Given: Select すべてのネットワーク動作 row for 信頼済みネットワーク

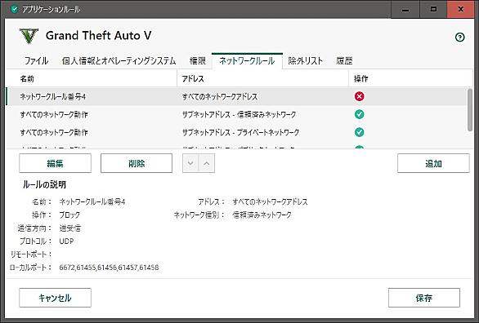Looking at the screenshot, I should (237, 114).
